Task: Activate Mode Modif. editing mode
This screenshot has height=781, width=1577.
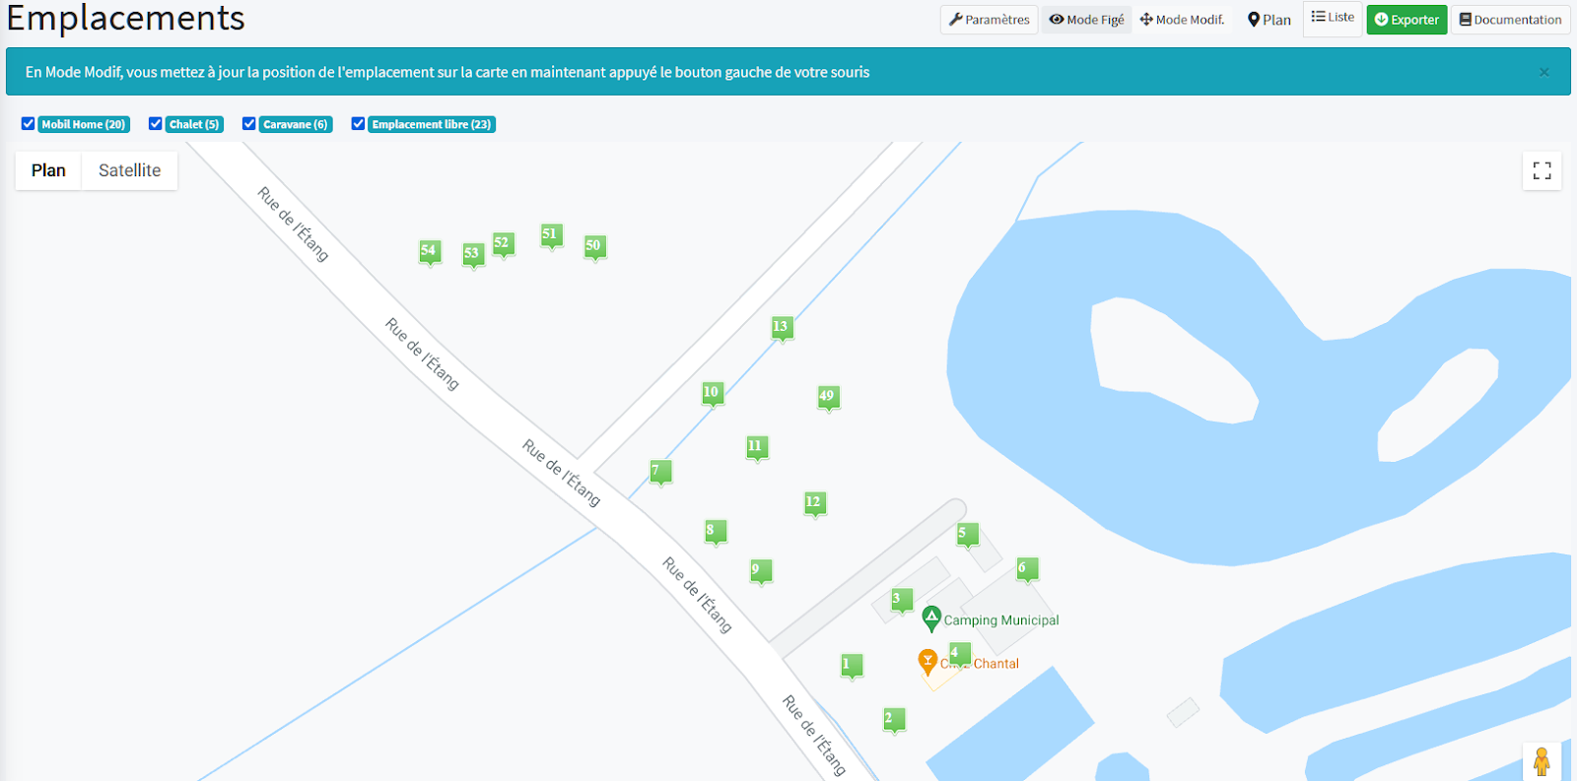Action: click(x=1182, y=20)
